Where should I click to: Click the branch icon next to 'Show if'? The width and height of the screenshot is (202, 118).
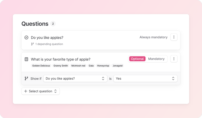tap(26, 78)
